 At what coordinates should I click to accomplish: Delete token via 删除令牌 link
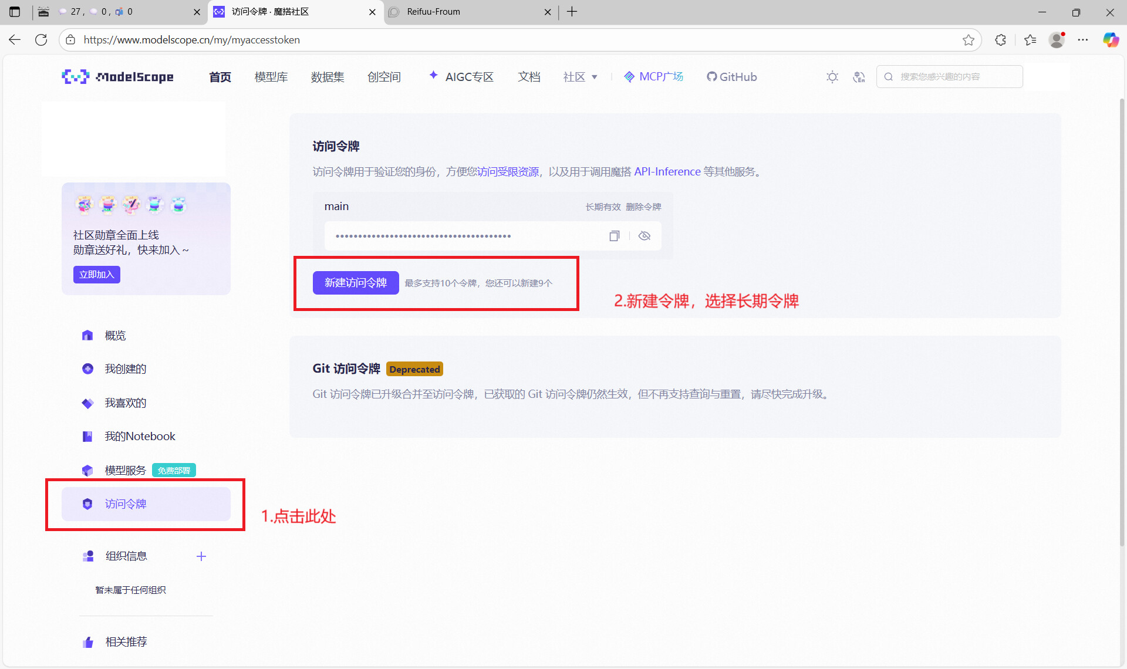[x=643, y=207]
